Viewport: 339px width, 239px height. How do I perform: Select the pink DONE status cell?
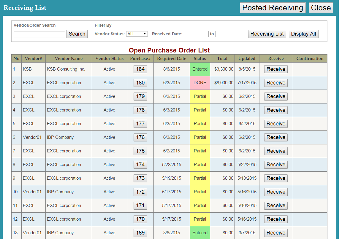(200, 83)
